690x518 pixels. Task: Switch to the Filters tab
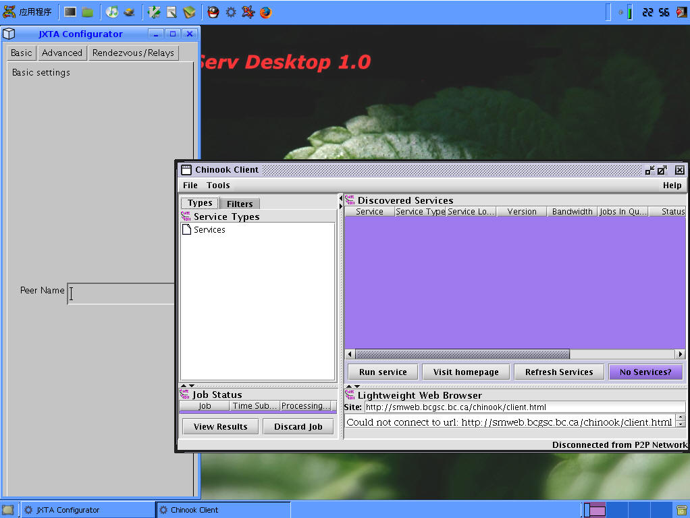coord(240,204)
